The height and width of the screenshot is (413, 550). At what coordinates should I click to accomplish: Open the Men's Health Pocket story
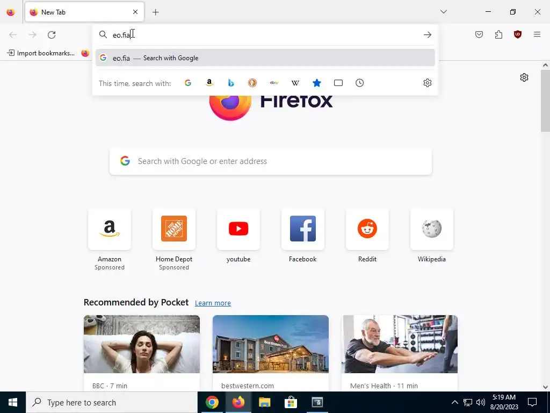click(x=400, y=353)
